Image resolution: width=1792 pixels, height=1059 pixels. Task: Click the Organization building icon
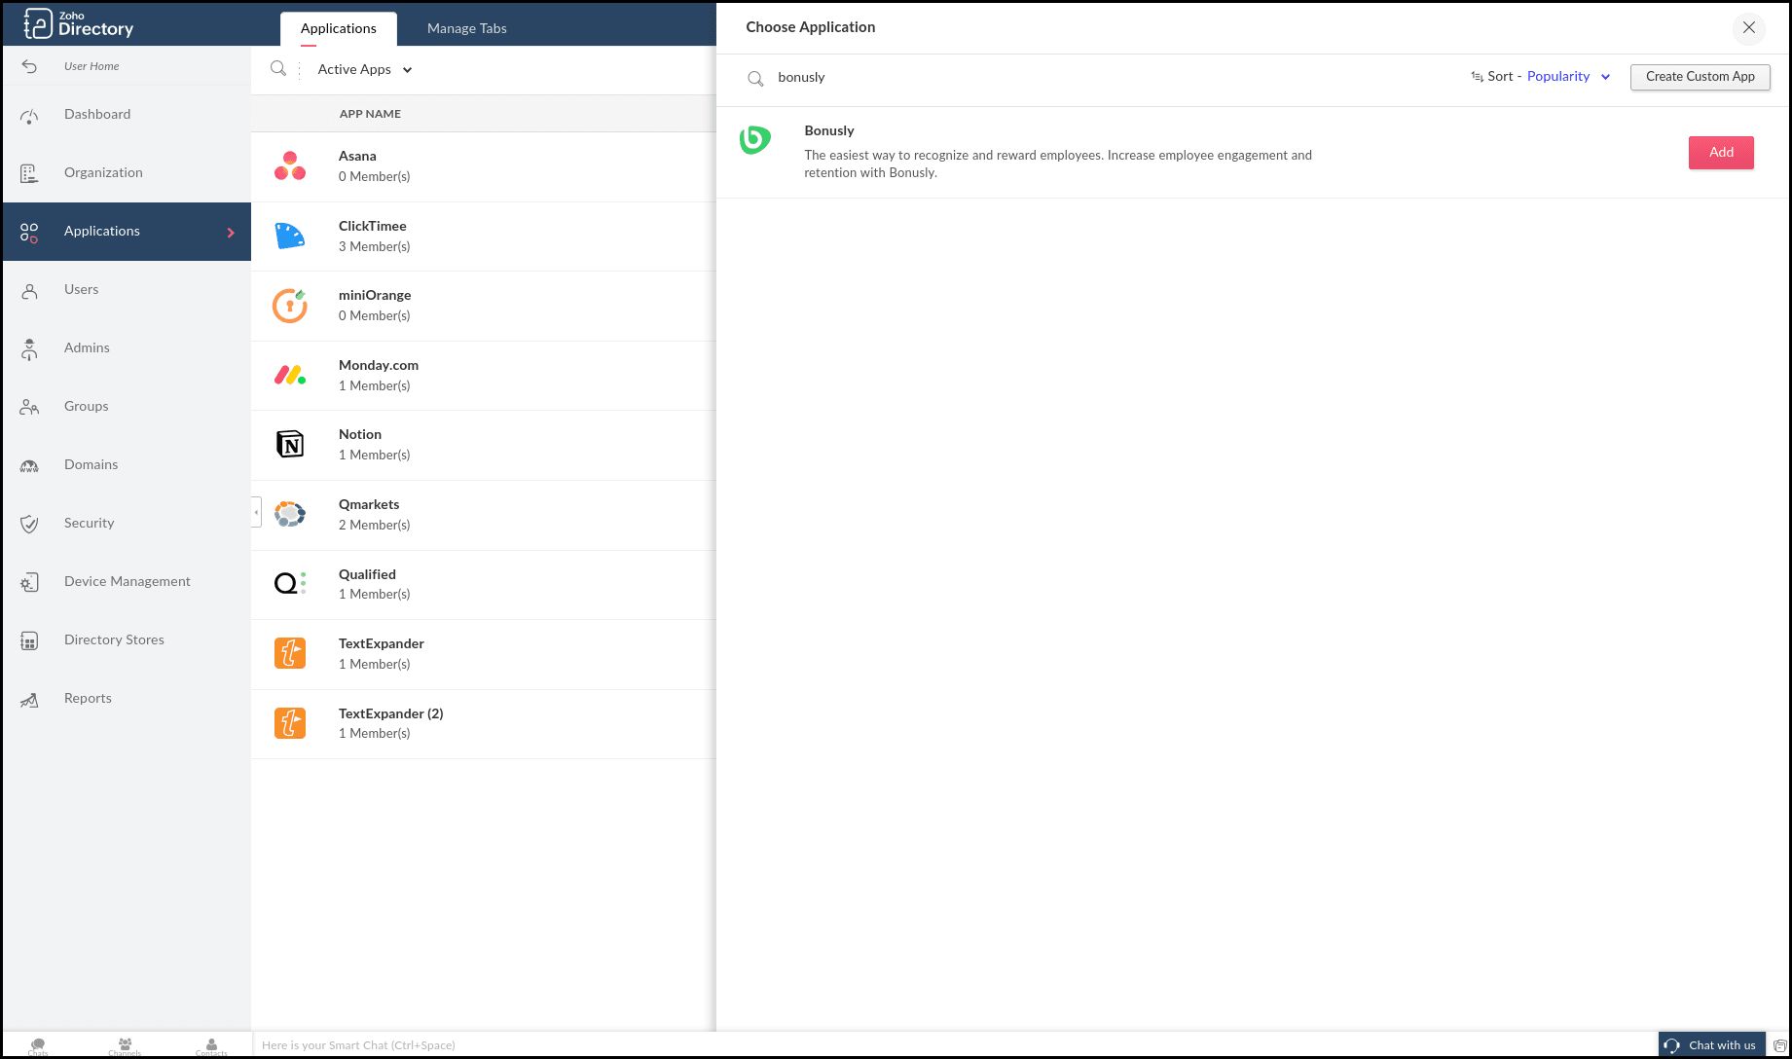point(29,173)
